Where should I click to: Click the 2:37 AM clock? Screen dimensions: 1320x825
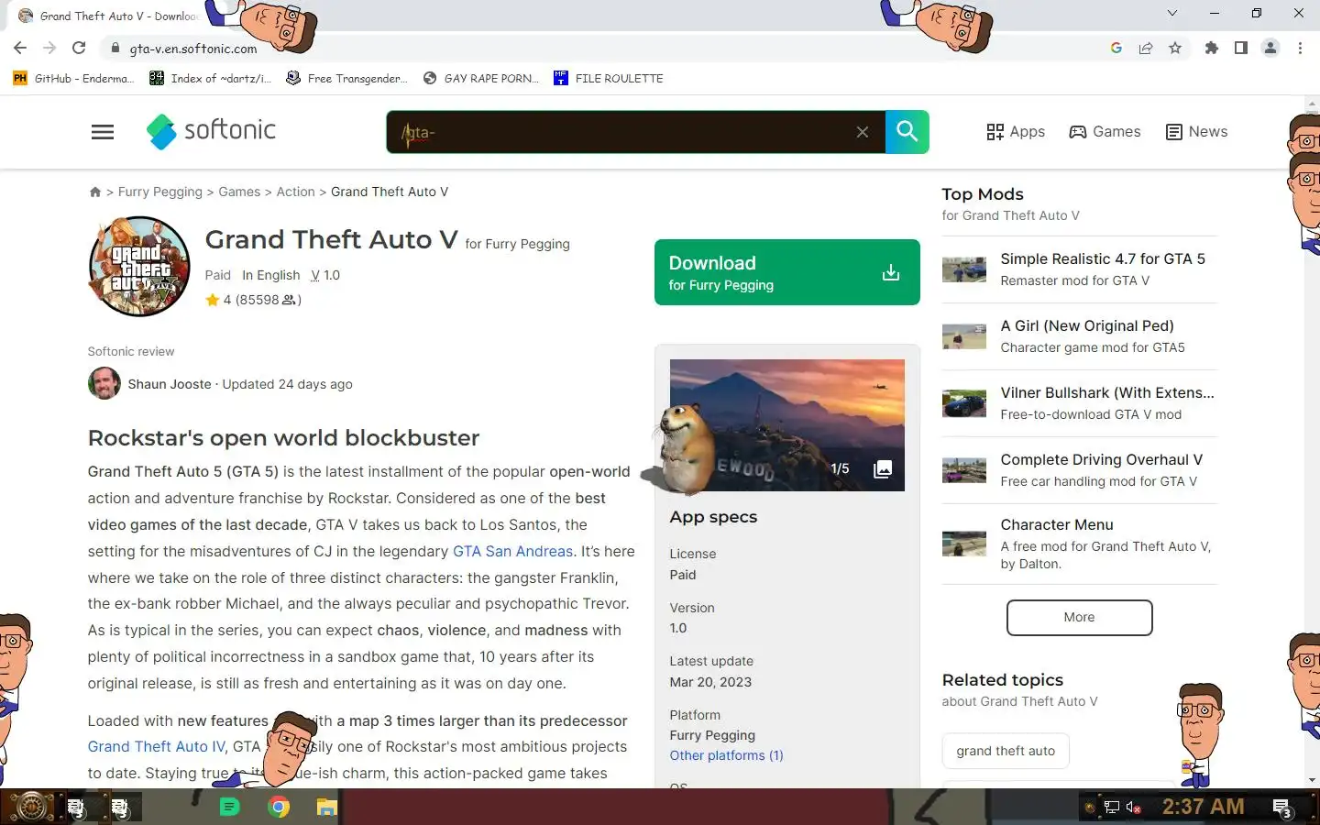point(1204,807)
